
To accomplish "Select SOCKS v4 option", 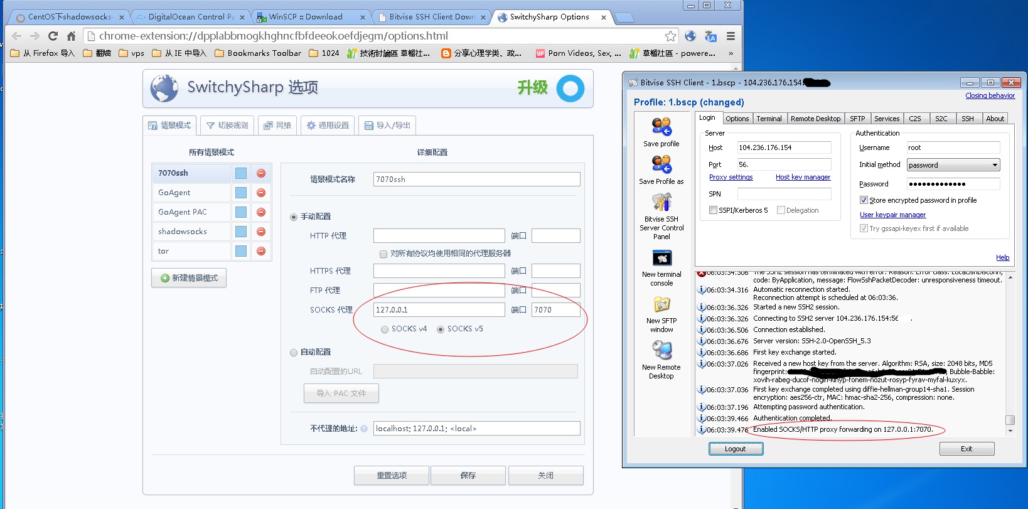I will pos(385,330).
